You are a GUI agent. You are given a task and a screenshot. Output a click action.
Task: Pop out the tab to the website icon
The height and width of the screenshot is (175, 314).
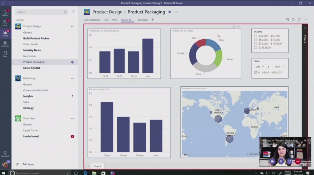pos(299,19)
